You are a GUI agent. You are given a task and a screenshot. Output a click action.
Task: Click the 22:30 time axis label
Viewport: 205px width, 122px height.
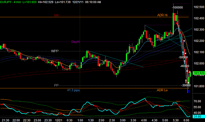[27, 120]
